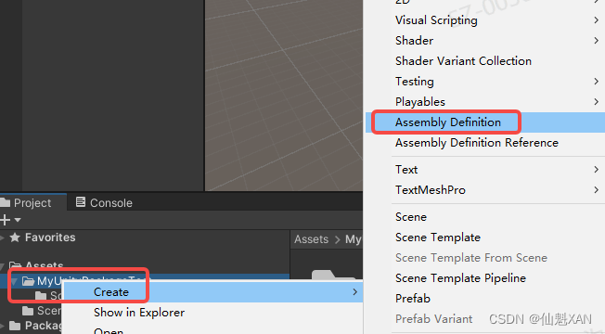The image size is (605, 334).
Task: Click the My folder breadcrumb
Action: [353, 239]
